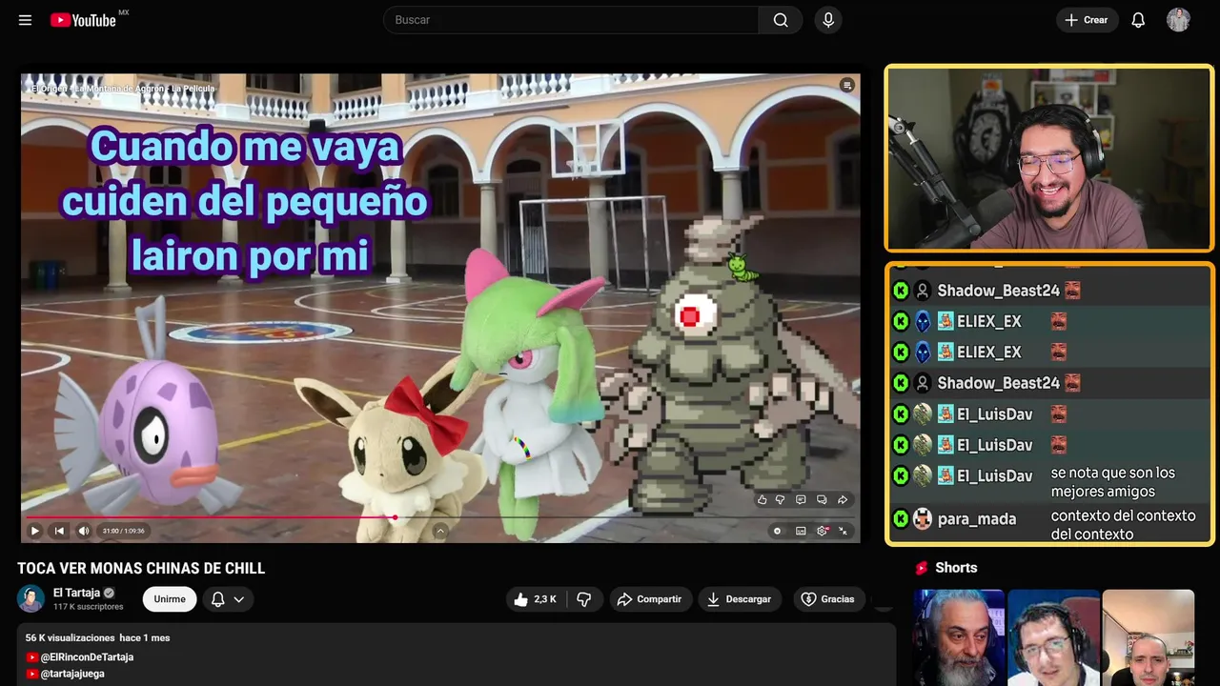Click the like thumb overlay inside video
This screenshot has height=686, width=1220.
coord(762,499)
